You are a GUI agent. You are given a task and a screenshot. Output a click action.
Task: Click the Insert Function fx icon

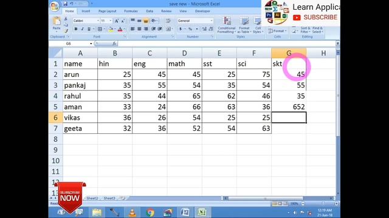pos(114,44)
